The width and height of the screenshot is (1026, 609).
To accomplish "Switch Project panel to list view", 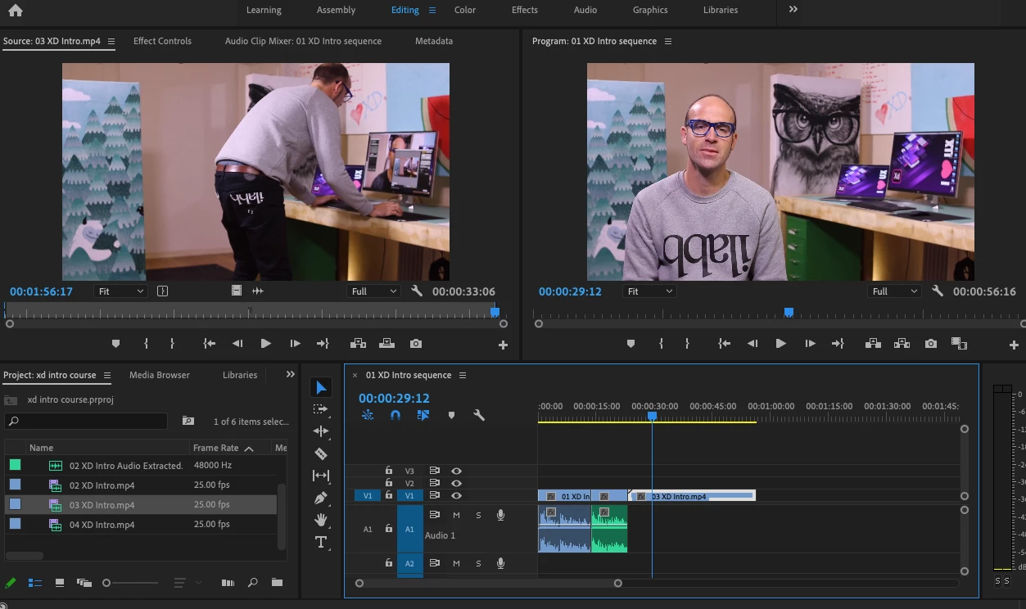I will coord(35,583).
